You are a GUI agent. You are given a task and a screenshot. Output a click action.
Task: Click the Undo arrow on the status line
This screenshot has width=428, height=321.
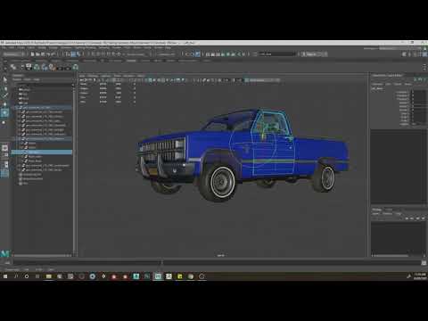(x=48, y=54)
